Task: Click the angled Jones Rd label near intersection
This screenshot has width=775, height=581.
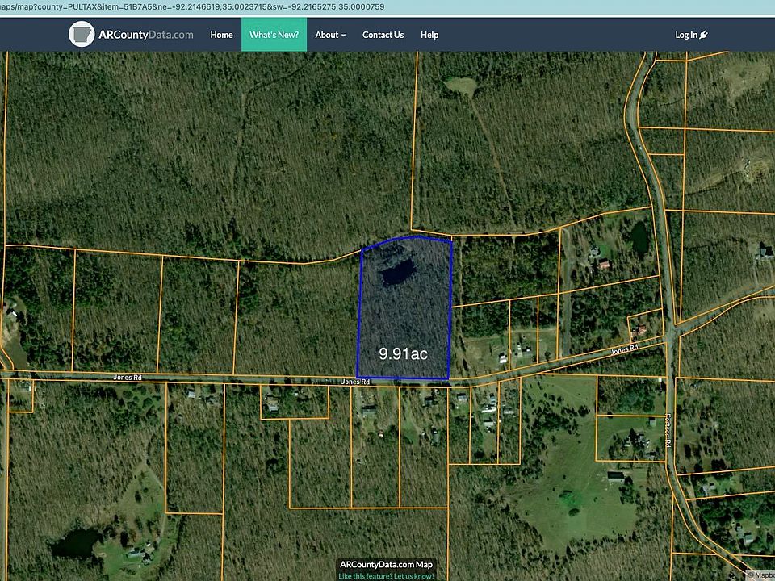Action: (x=624, y=348)
